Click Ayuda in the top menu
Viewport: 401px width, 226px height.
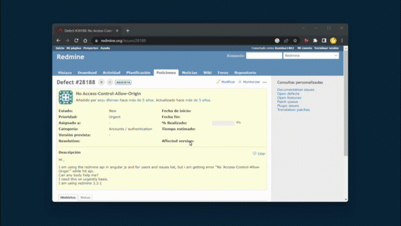[x=105, y=48]
